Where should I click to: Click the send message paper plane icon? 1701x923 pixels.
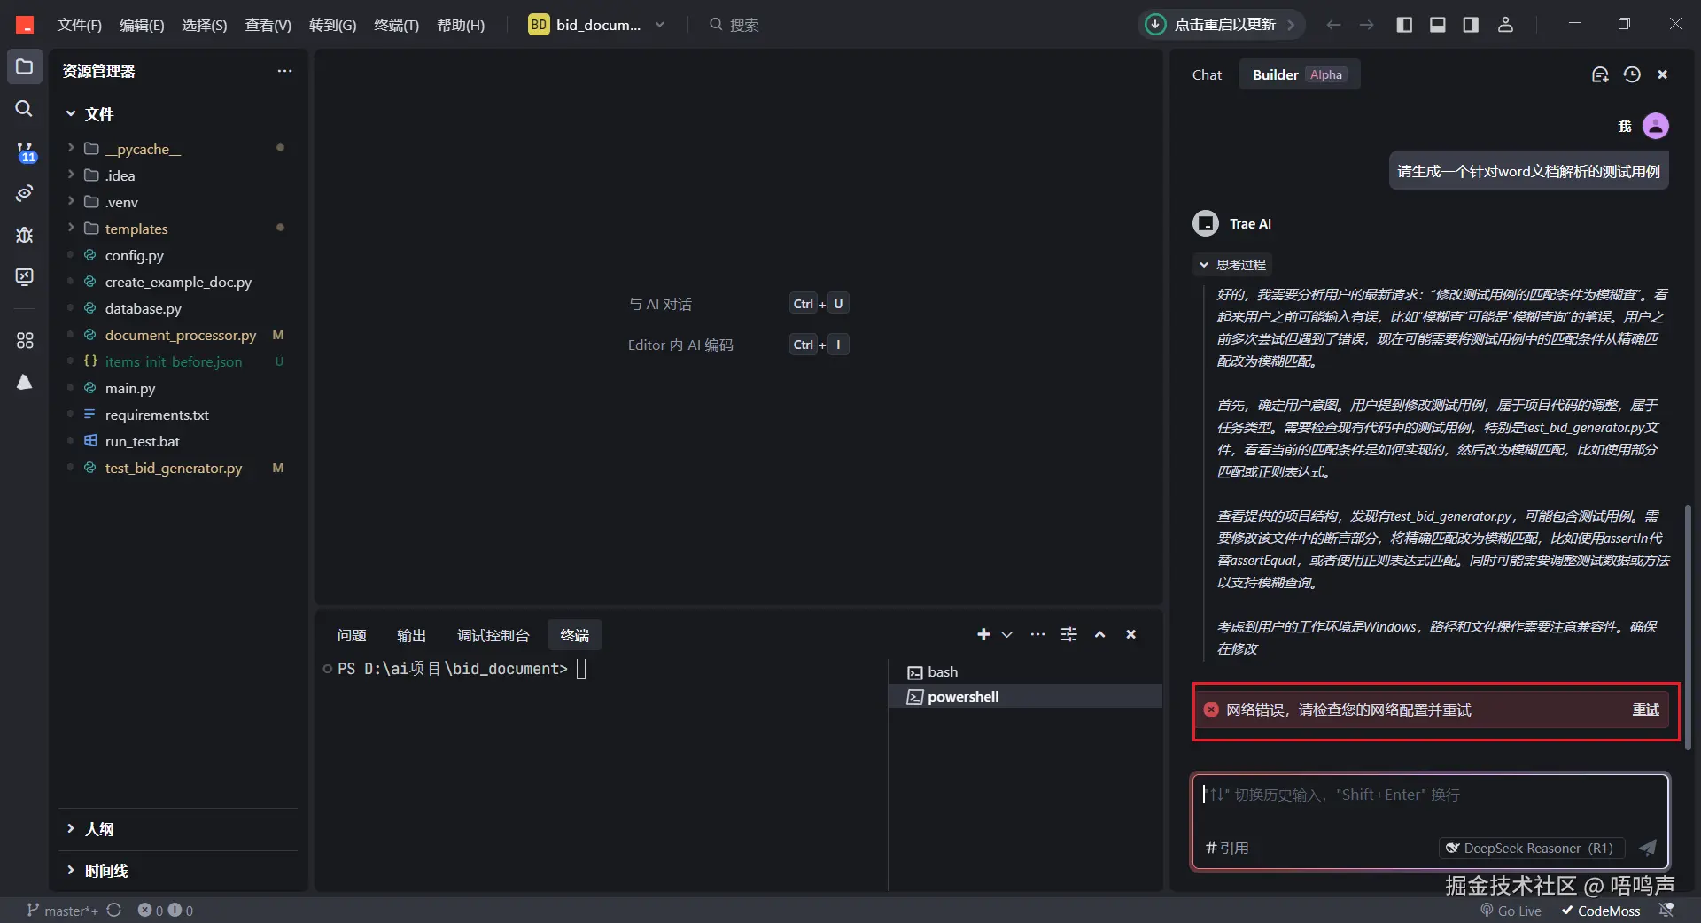1647,848
